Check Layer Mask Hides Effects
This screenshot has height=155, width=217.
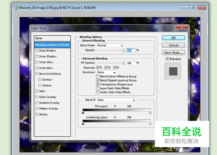(98, 88)
